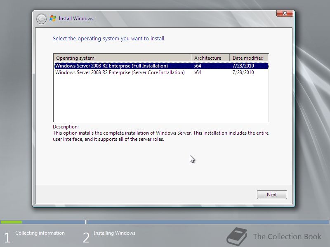Select Windows Server 2008 R2 Enterprise Server Core Installation
This screenshot has height=247, width=330.
[x=161, y=72]
